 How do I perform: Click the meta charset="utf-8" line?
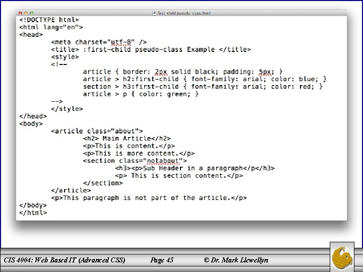[99, 42]
